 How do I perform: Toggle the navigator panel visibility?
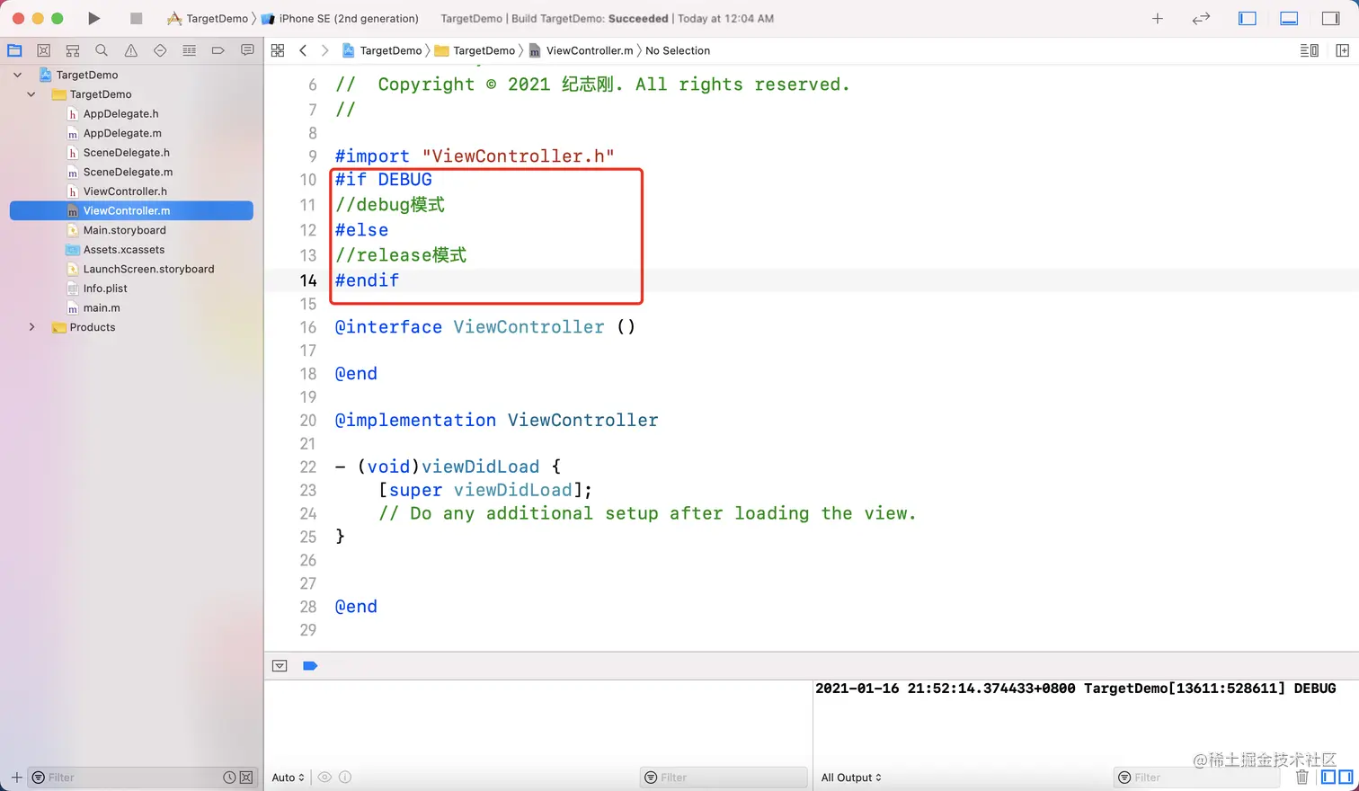click(1248, 18)
